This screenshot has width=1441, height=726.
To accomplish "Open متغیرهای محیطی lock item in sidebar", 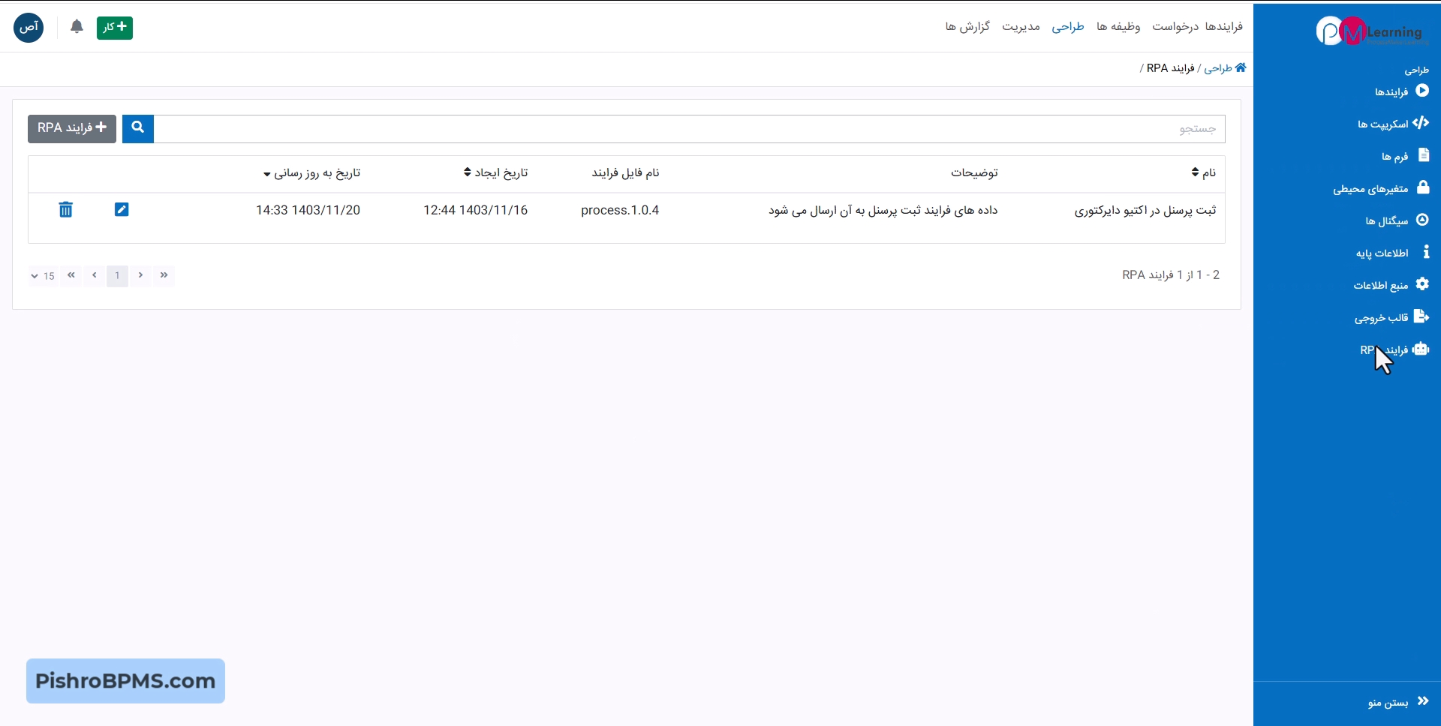I will click(1380, 188).
